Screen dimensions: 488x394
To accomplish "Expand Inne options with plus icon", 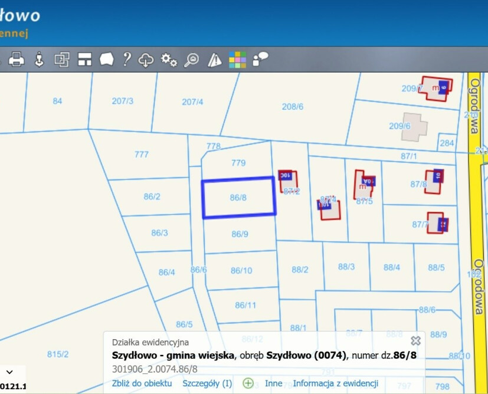I will pos(248,383).
